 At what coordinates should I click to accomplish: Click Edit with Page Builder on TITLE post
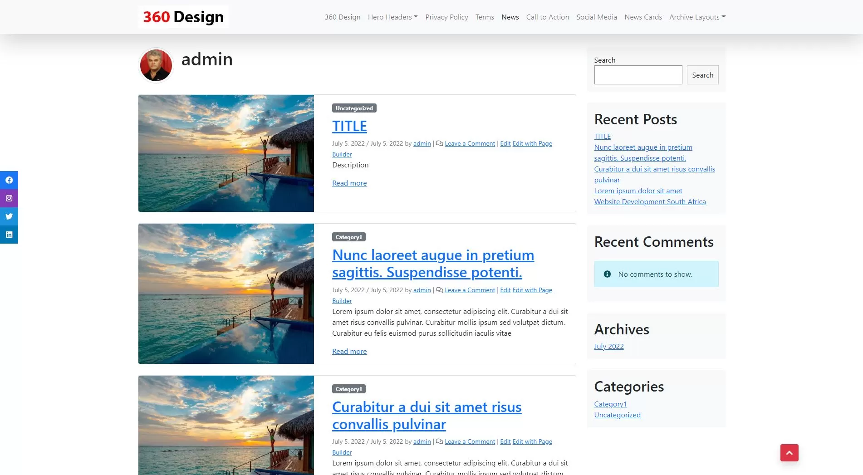pyautogui.click(x=532, y=143)
